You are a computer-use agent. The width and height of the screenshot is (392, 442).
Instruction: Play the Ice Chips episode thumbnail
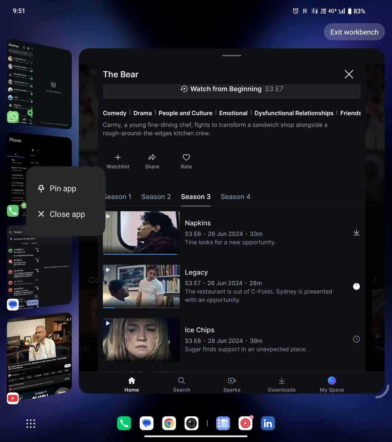tap(141, 340)
